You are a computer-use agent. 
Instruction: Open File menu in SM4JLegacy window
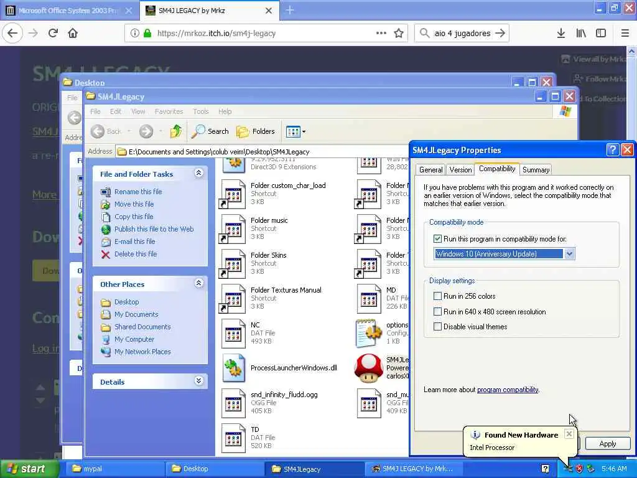click(x=95, y=111)
